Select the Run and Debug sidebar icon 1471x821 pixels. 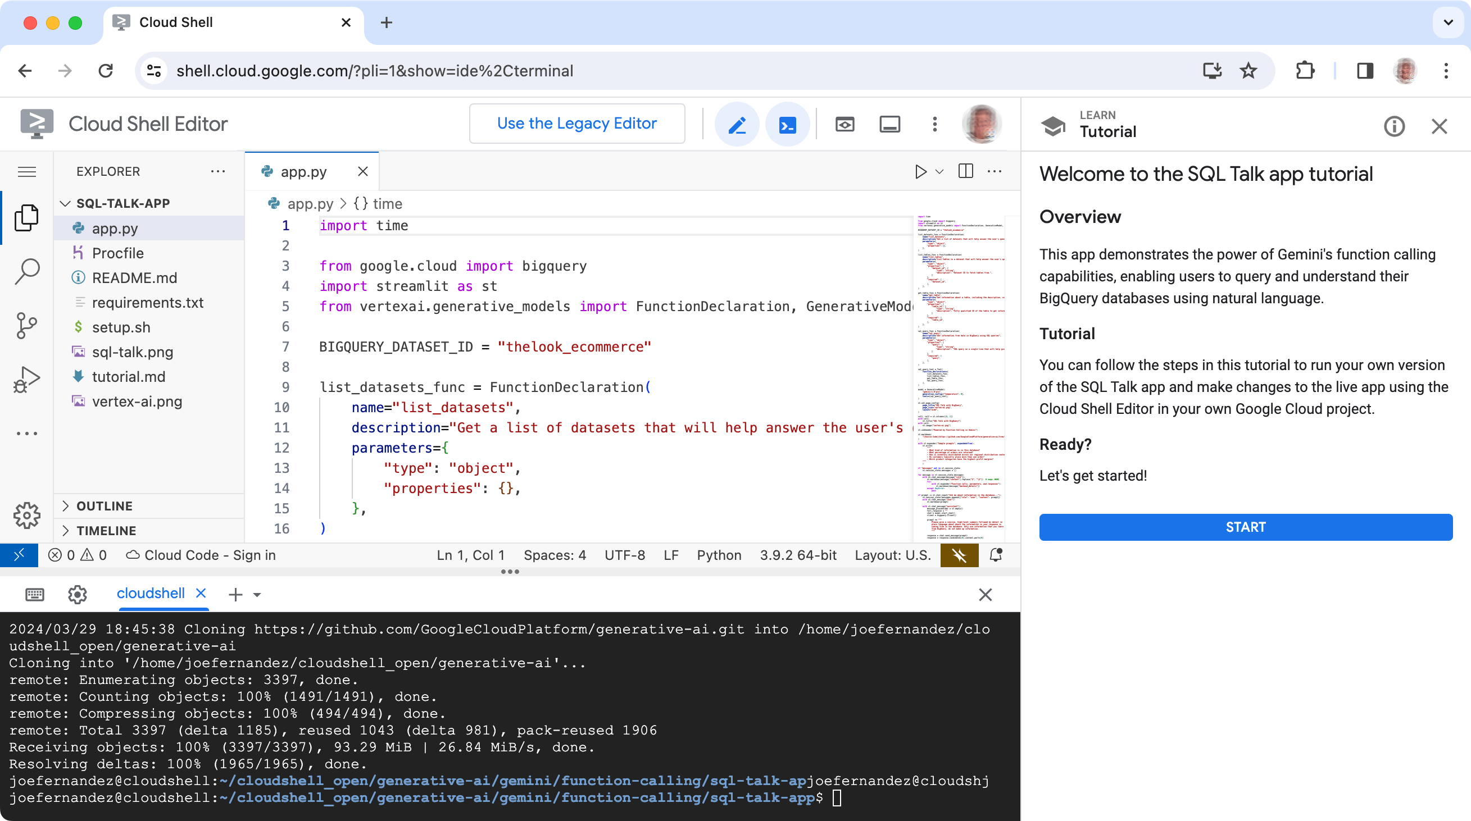coord(26,381)
